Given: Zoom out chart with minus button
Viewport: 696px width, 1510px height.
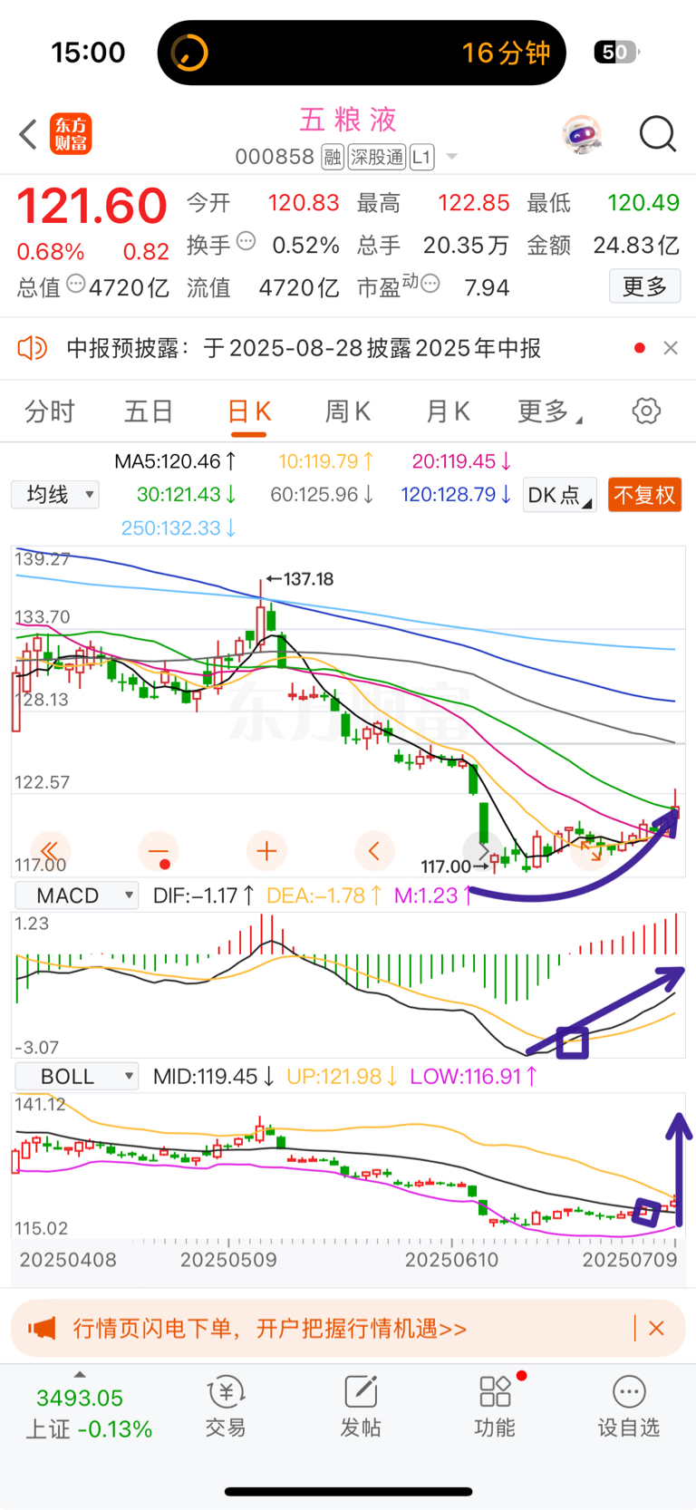Looking at the screenshot, I should 159,851.
